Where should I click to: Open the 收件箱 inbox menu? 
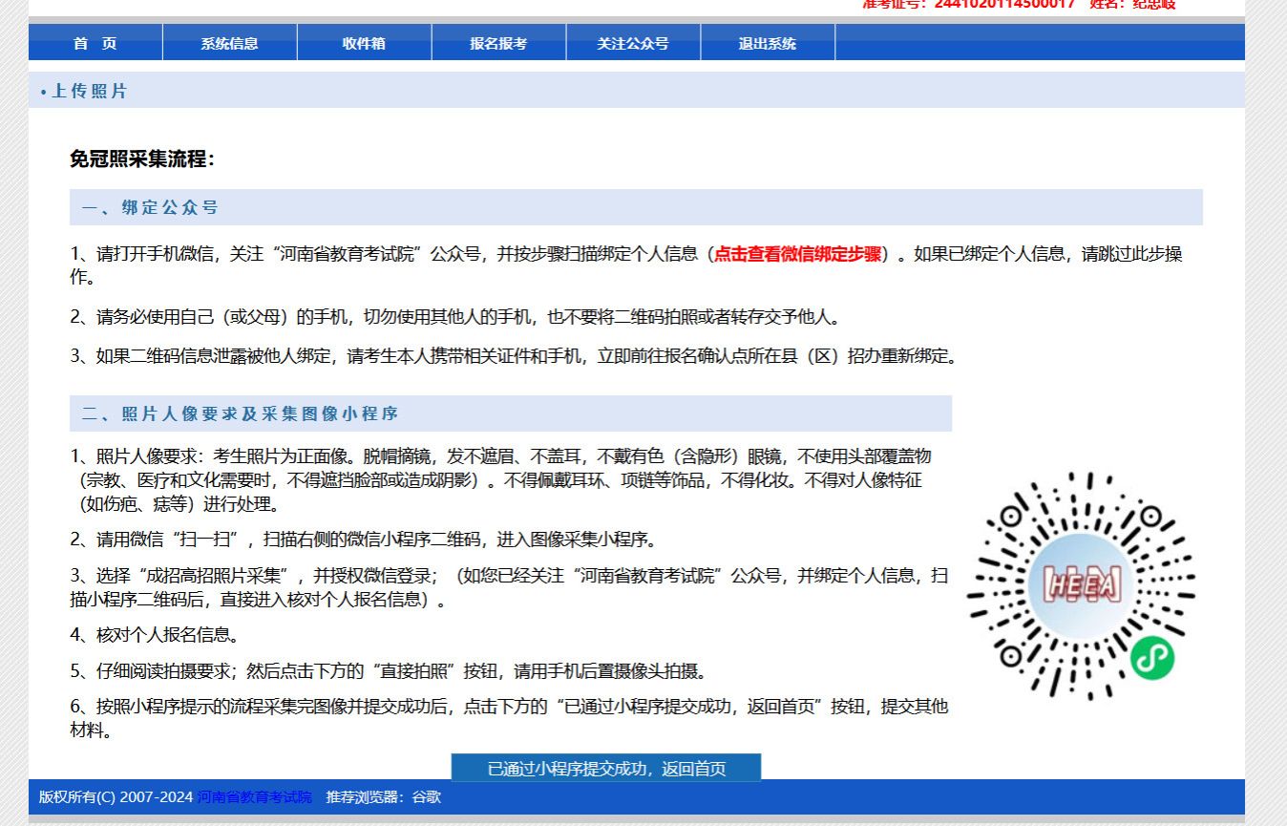(364, 43)
